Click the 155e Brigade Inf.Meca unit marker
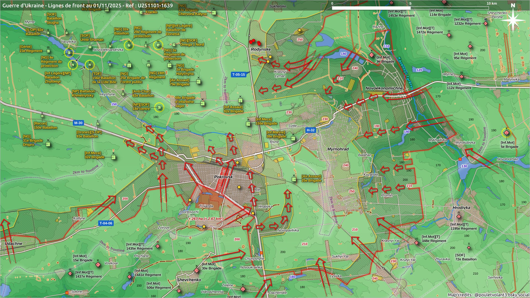The height and width of the screenshot is (298, 530). 248,124
